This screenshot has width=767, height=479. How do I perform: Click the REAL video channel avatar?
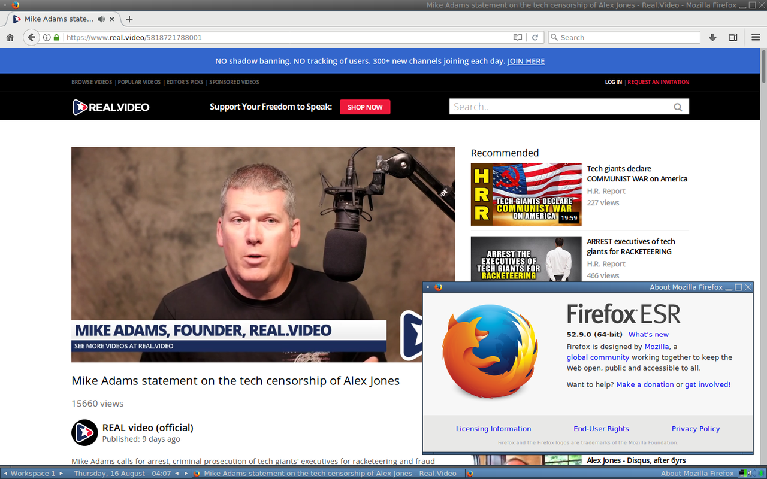click(84, 432)
